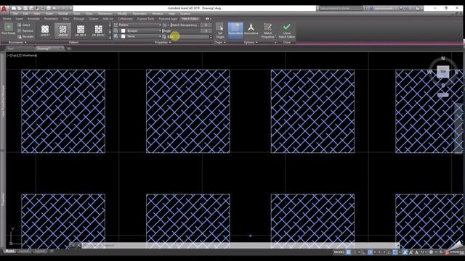The height and width of the screenshot is (261, 465).
Task: Toggle polar tracking in status bar
Action: click(371, 252)
